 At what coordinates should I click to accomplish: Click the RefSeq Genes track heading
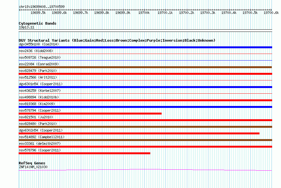click(x=32, y=163)
